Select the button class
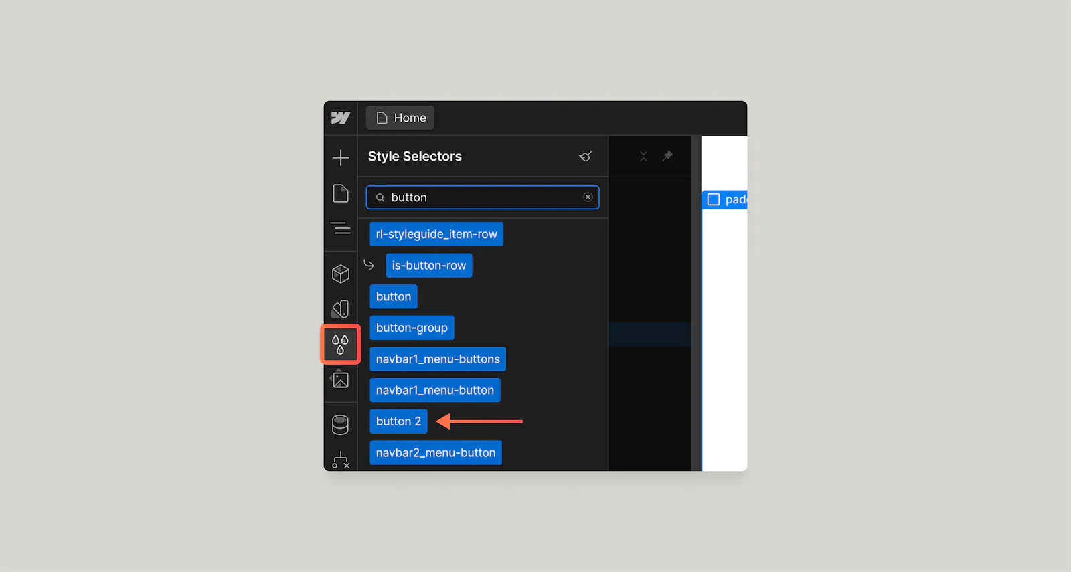This screenshot has width=1071, height=572. [394, 296]
